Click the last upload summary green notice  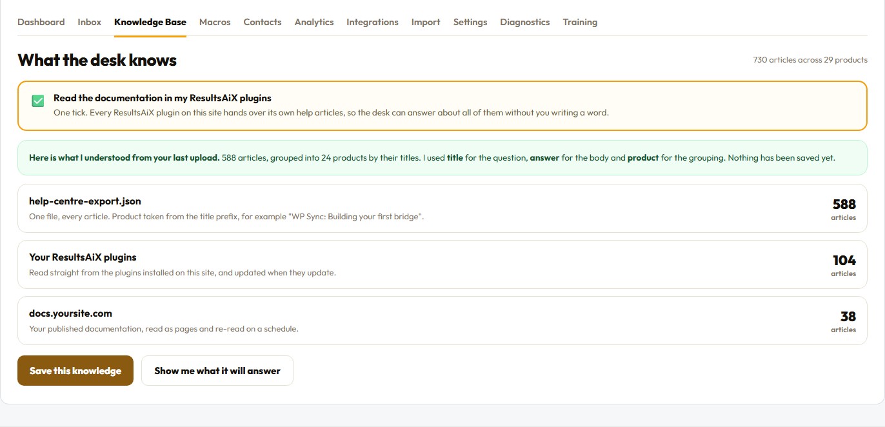tap(442, 157)
